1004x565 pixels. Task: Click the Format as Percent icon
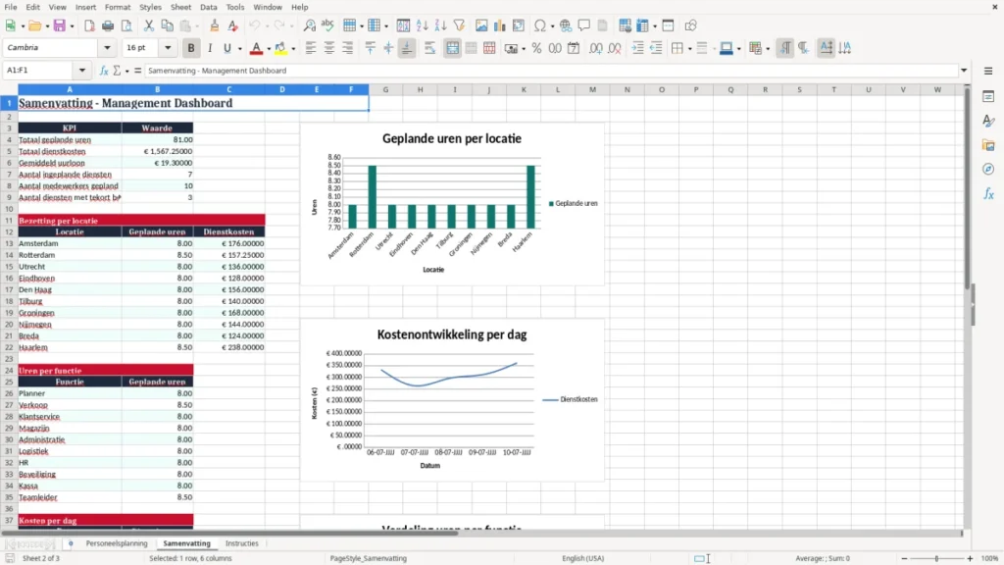point(536,48)
